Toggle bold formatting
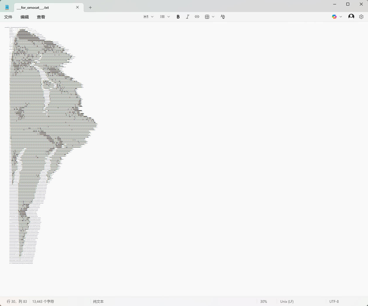This screenshot has height=306, width=368. 178,17
